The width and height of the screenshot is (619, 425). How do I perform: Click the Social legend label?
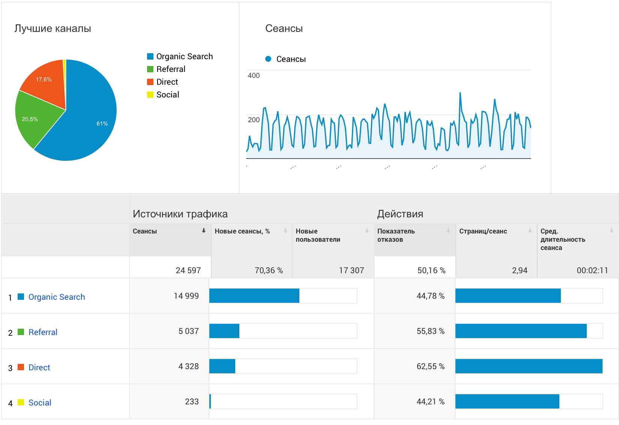pos(168,95)
